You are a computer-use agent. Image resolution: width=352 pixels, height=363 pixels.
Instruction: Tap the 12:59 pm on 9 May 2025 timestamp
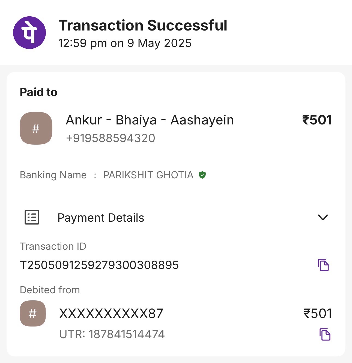coord(125,43)
